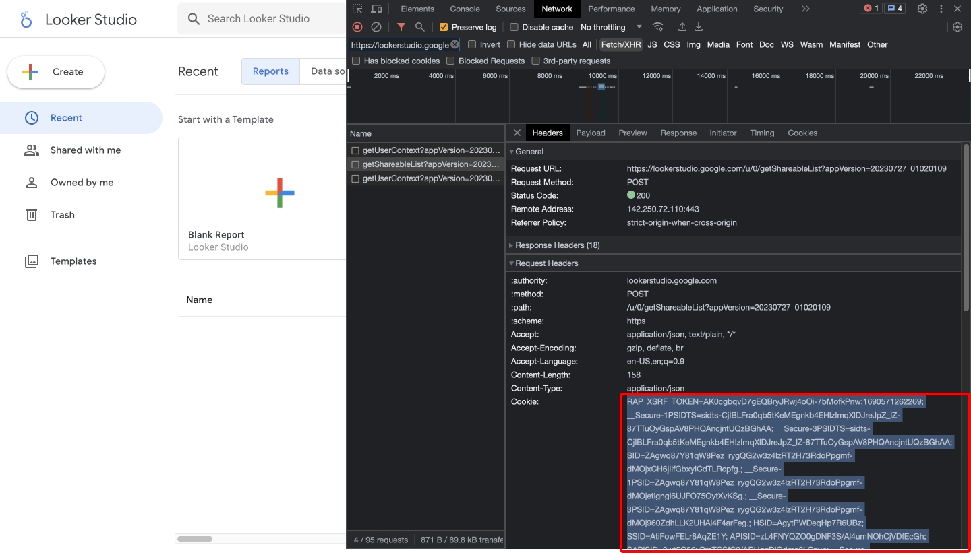Open Shared with me in sidebar
971x553 pixels.
81,150
